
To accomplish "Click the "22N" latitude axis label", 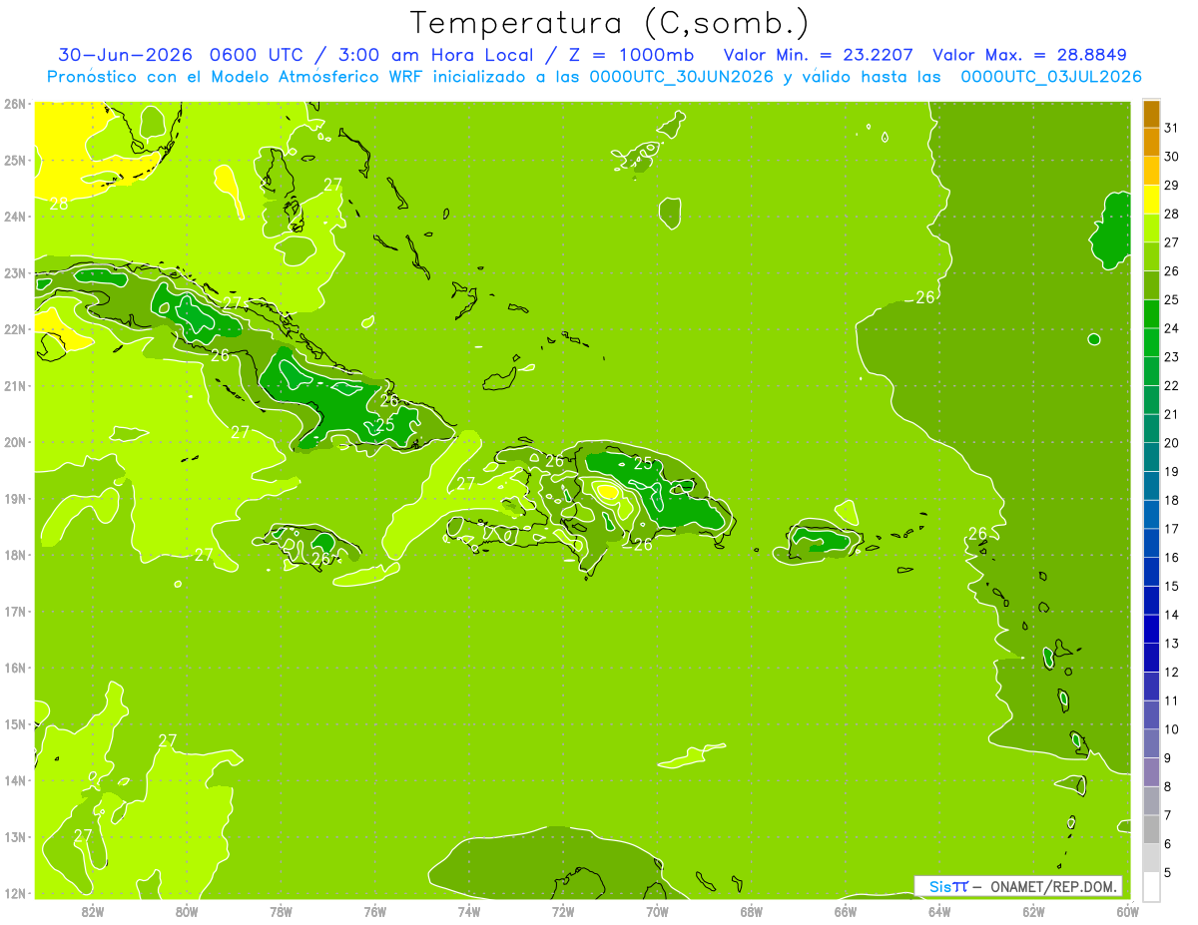I will 14,329.
